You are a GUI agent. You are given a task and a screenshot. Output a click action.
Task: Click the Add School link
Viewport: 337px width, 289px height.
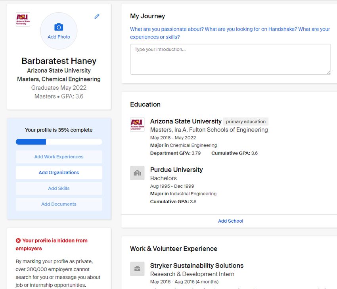coord(230,221)
